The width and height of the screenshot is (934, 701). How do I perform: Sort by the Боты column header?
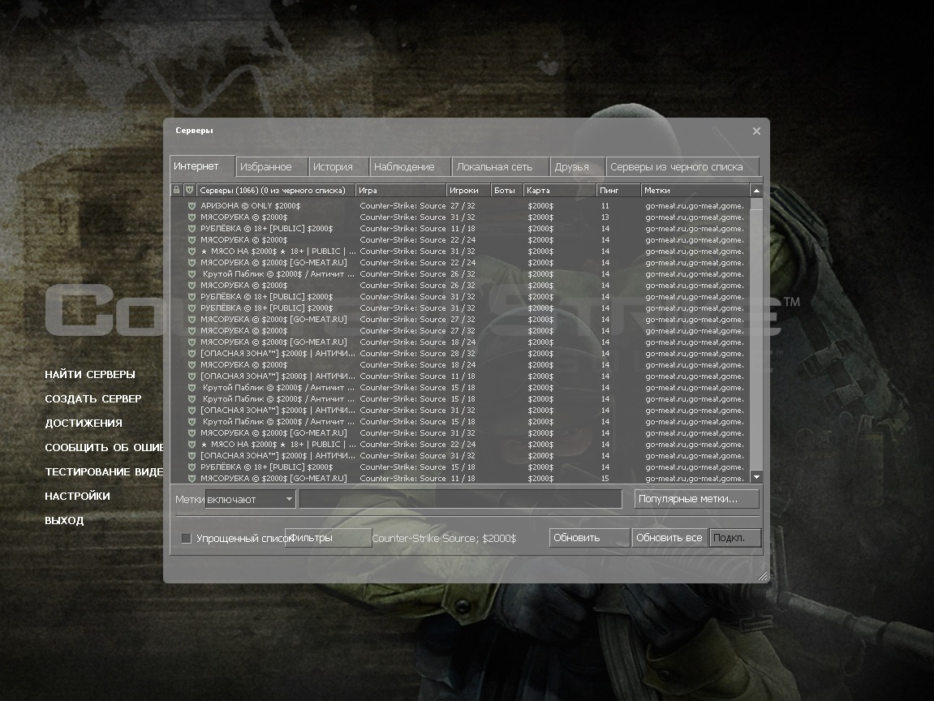click(506, 190)
